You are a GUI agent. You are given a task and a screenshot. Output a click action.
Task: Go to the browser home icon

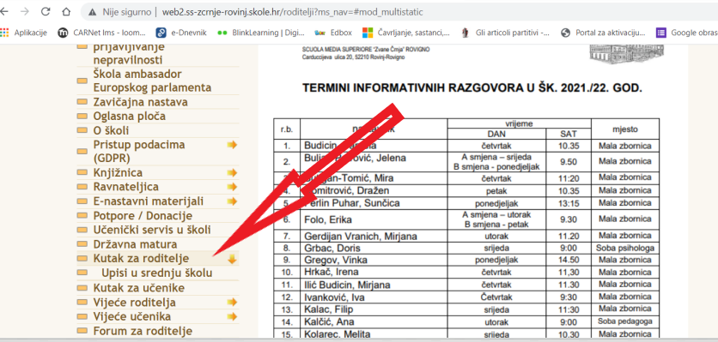click(66, 12)
